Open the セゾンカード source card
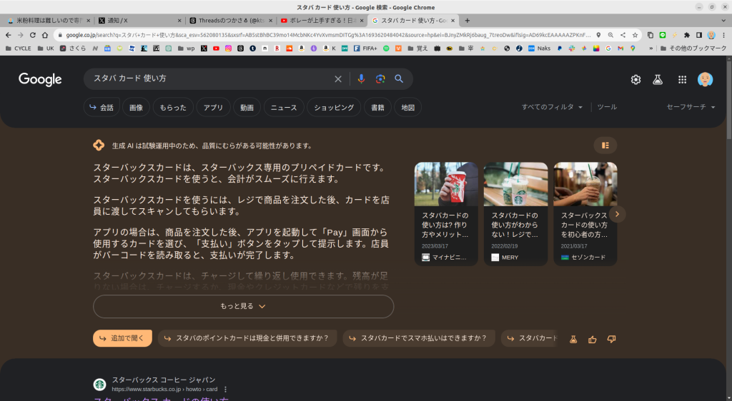Viewport: 732px width, 401px height. tap(585, 214)
